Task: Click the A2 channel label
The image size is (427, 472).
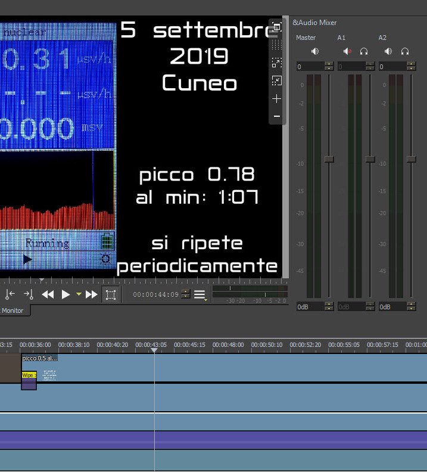Action: pyautogui.click(x=382, y=38)
